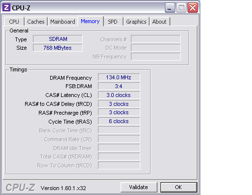Click the Size label in General group
The height and width of the screenshot is (195, 252).
point(22,48)
